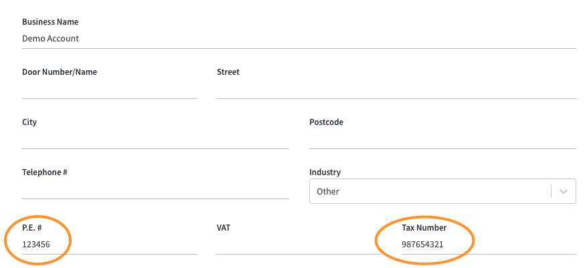Click the 'Street' label text
Image resolution: width=587 pixels, height=268 pixels.
228,72
